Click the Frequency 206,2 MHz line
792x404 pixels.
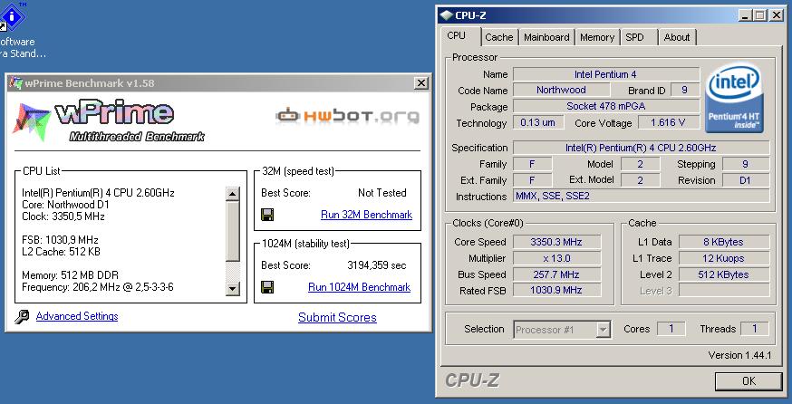(x=98, y=287)
